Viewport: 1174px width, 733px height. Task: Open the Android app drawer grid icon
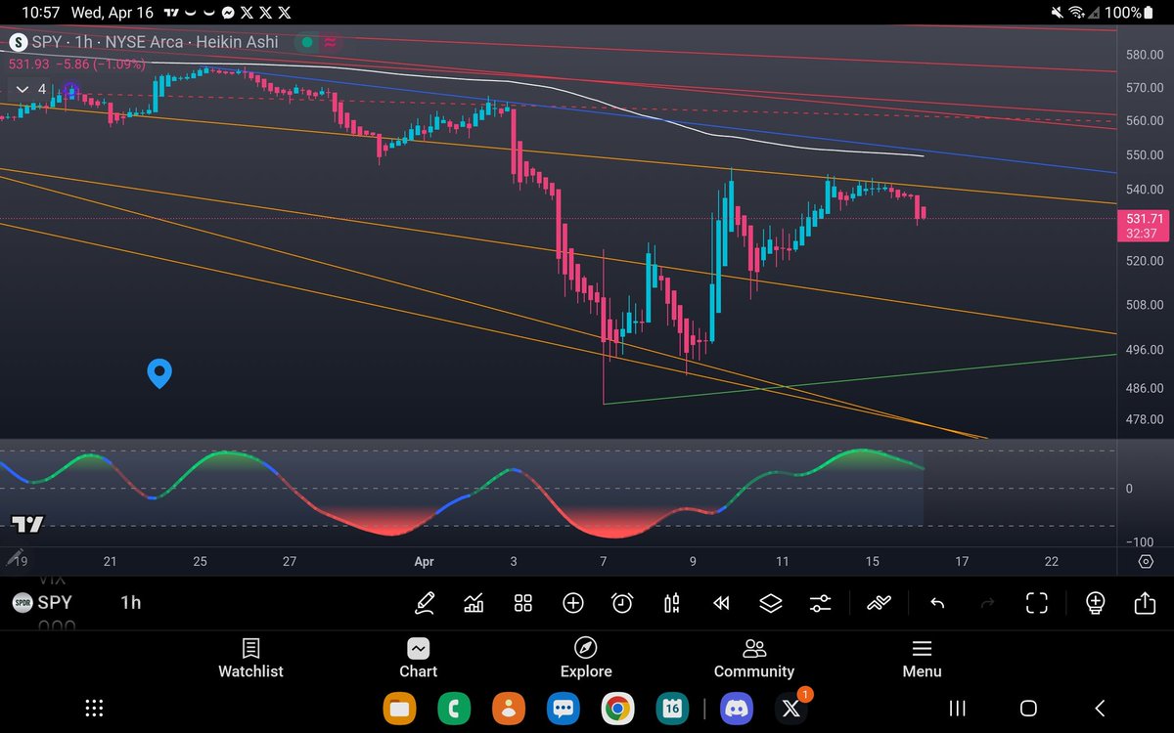coord(94,709)
